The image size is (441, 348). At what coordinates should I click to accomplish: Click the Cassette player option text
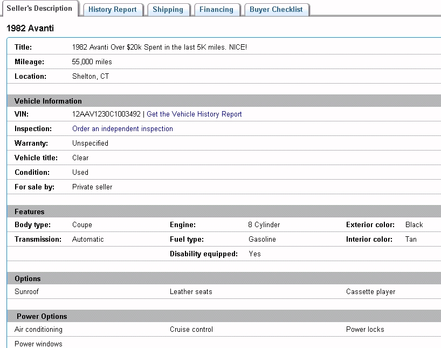pos(370,292)
